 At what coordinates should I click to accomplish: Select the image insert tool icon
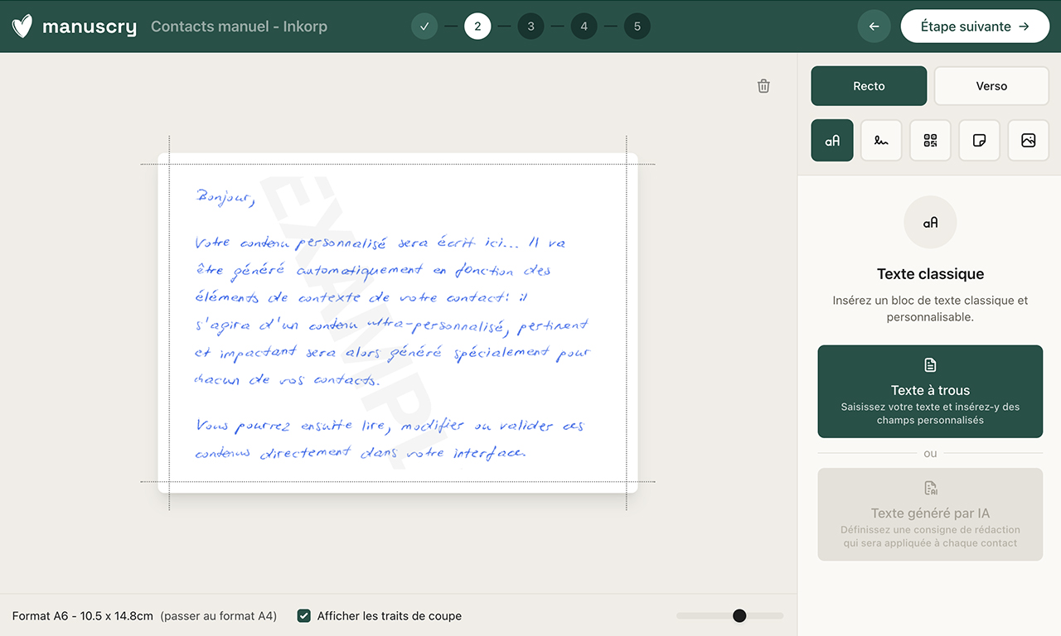coord(1028,141)
